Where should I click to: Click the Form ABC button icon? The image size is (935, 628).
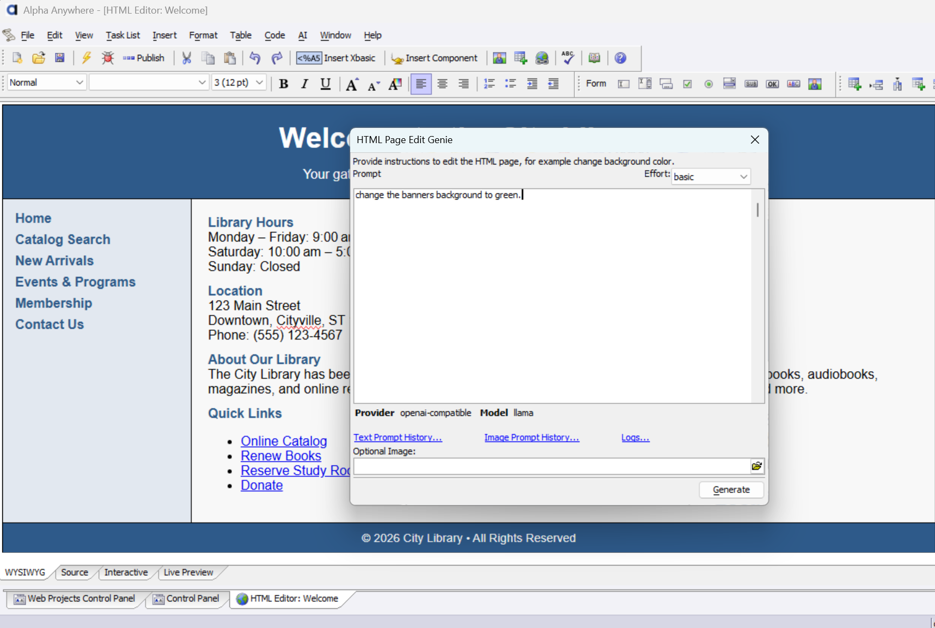(793, 84)
